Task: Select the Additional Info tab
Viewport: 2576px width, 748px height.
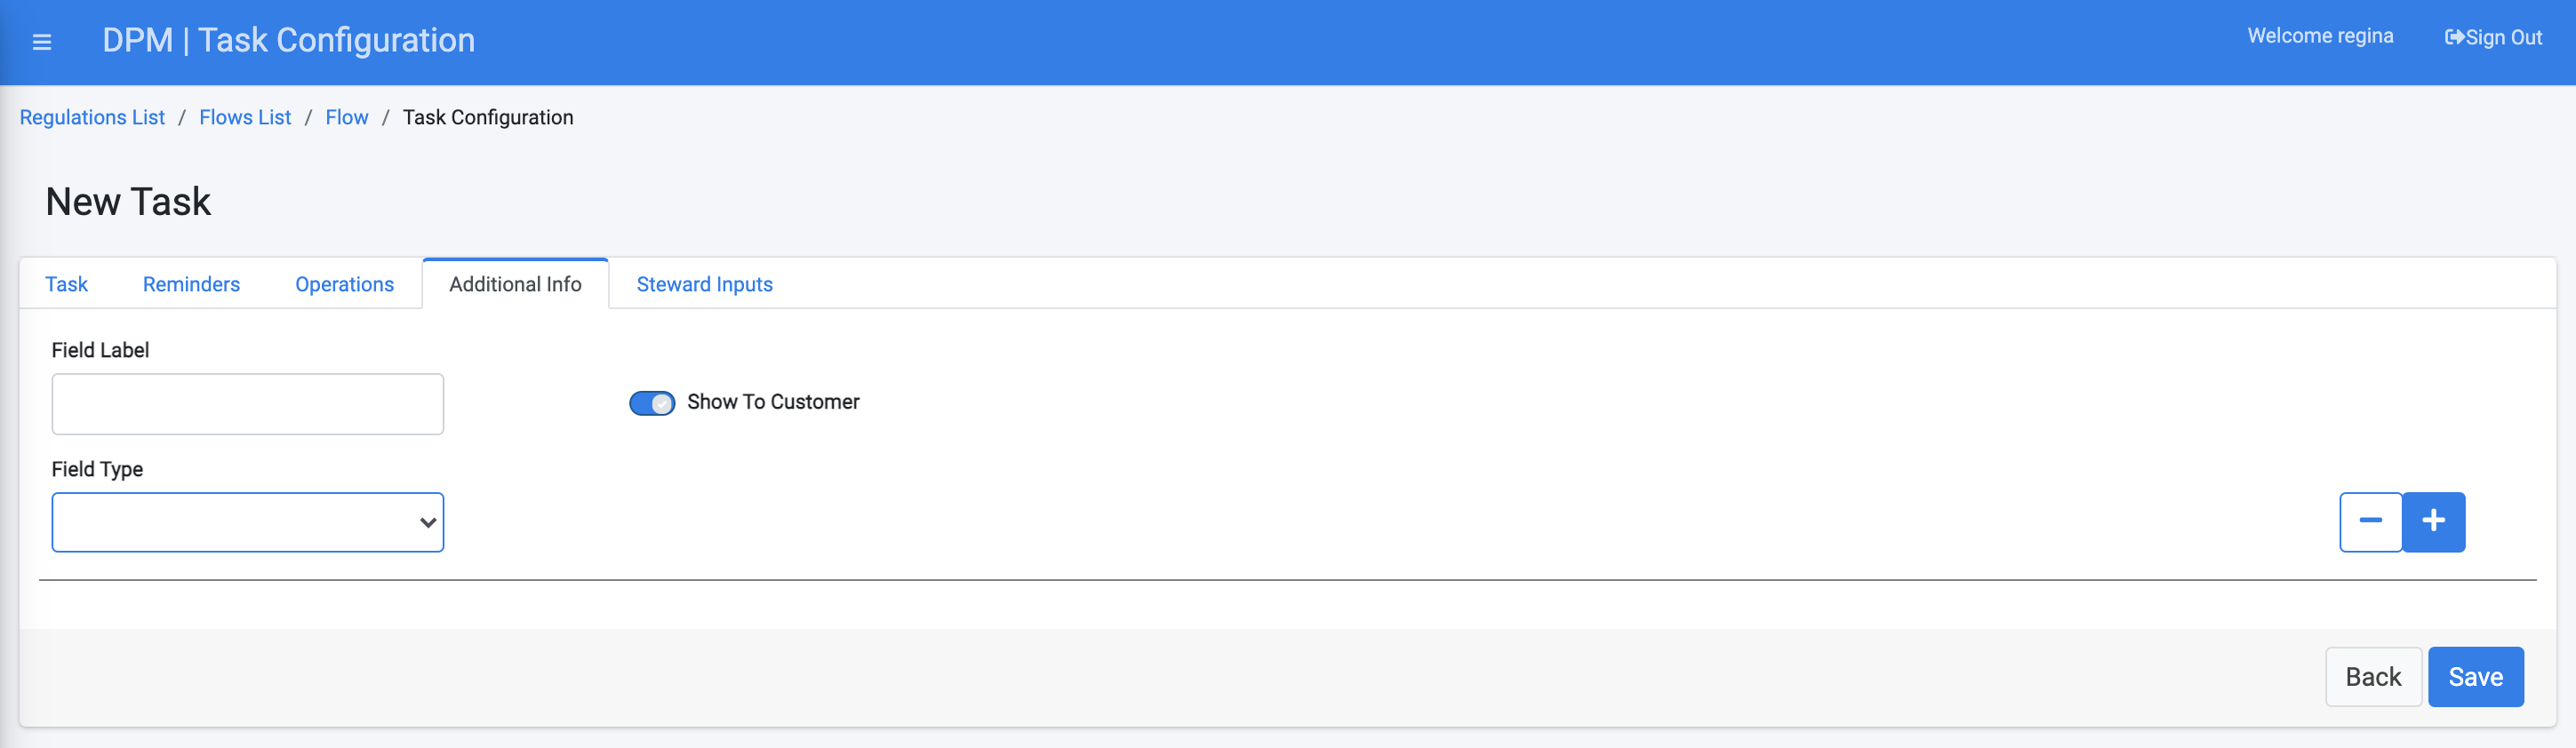Action: point(515,284)
